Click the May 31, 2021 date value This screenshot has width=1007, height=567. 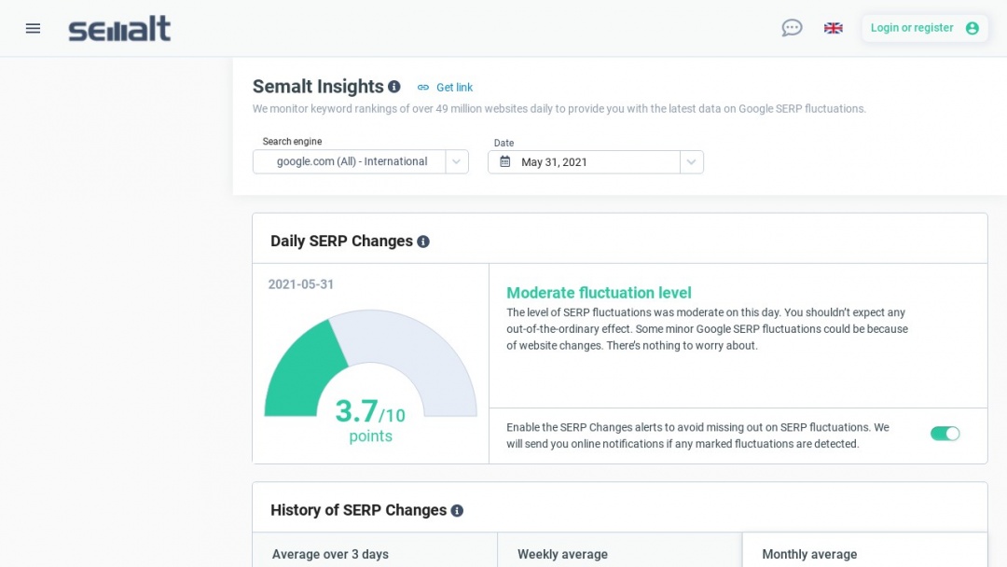point(554,162)
